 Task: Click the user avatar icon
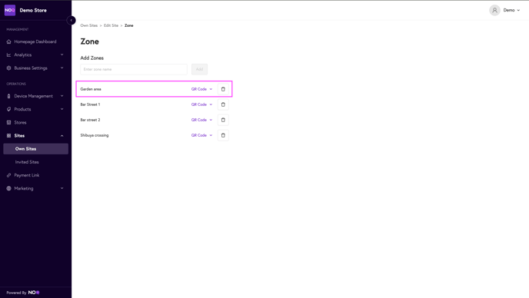494,10
